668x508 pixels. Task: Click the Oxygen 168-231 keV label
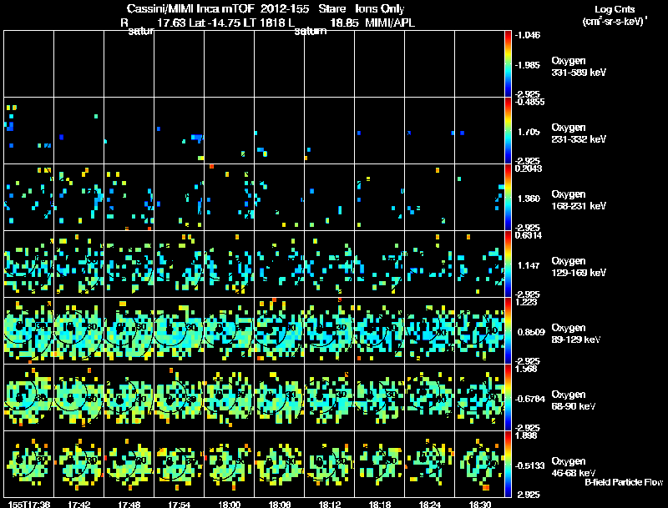[579, 200]
